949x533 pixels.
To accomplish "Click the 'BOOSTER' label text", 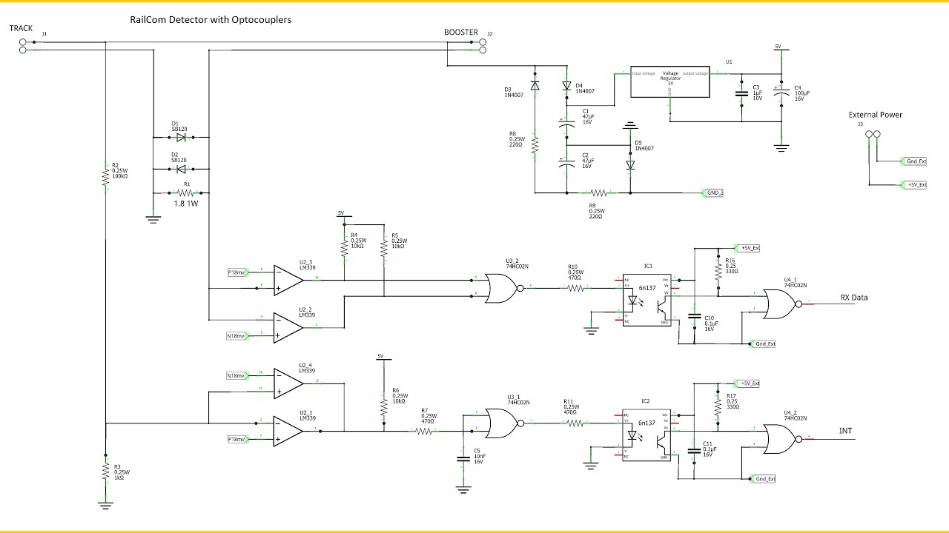I will [x=461, y=33].
